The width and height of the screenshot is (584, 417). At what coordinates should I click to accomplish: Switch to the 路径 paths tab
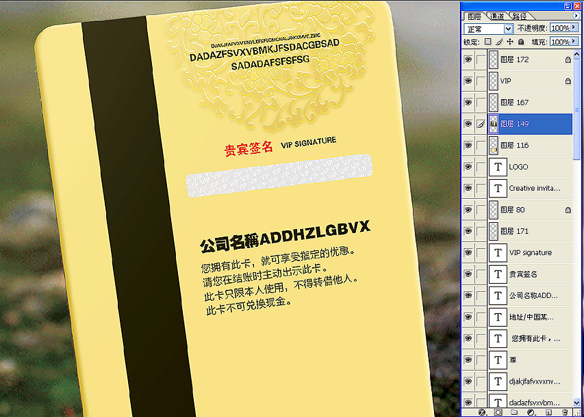pyautogui.click(x=520, y=16)
